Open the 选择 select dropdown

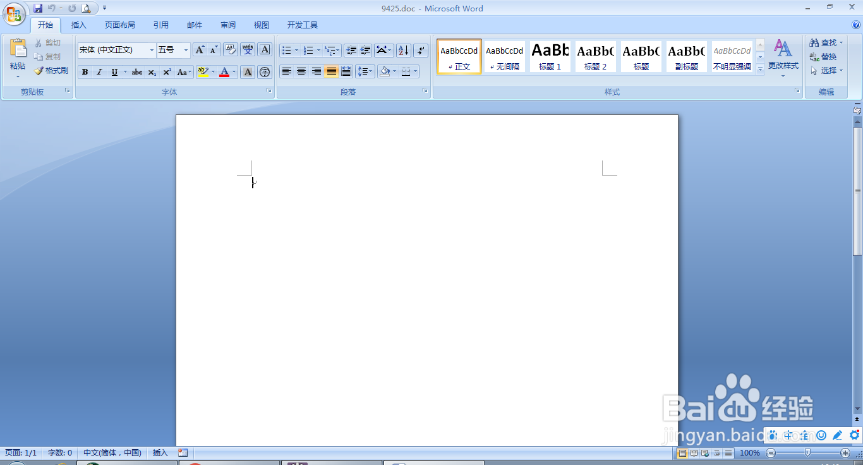827,71
